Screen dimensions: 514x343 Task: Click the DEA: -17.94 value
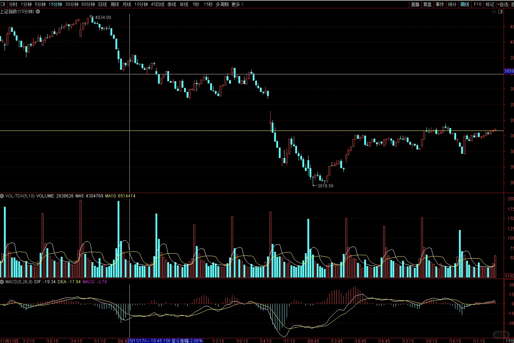point(69,282)
